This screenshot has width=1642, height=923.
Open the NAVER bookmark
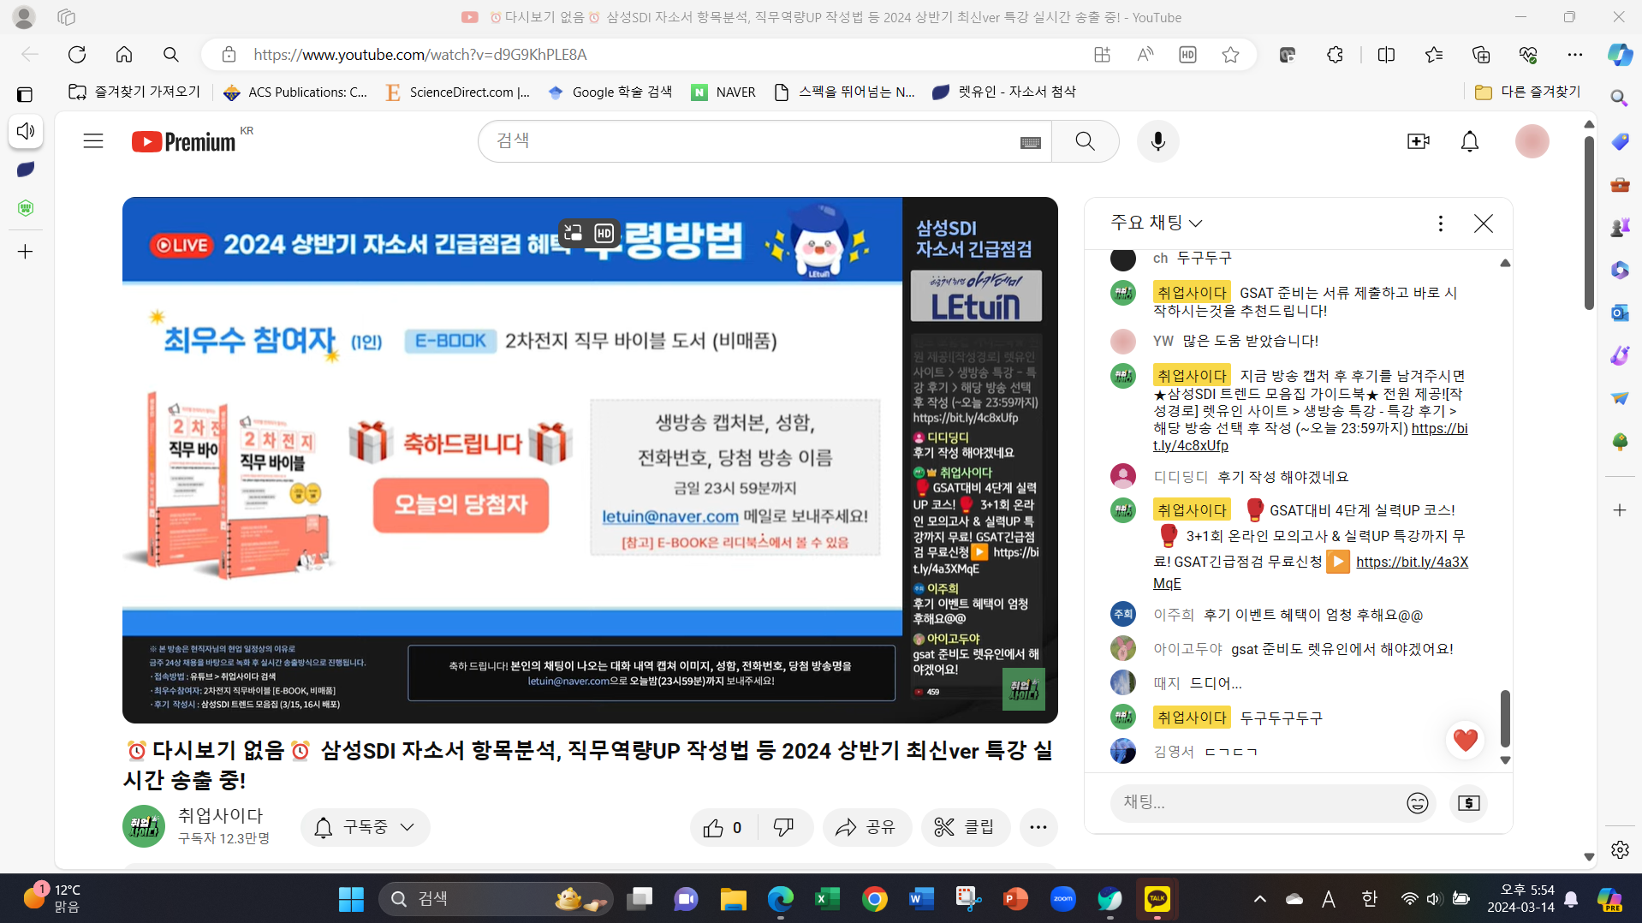[723, 92]
